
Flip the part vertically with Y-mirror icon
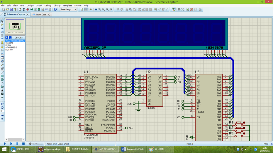pos(2,119)
